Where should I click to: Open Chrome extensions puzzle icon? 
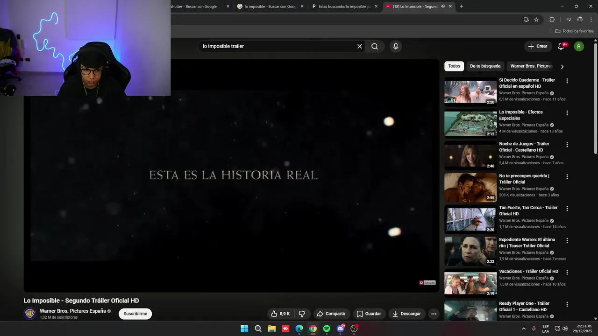pos(552,20)
